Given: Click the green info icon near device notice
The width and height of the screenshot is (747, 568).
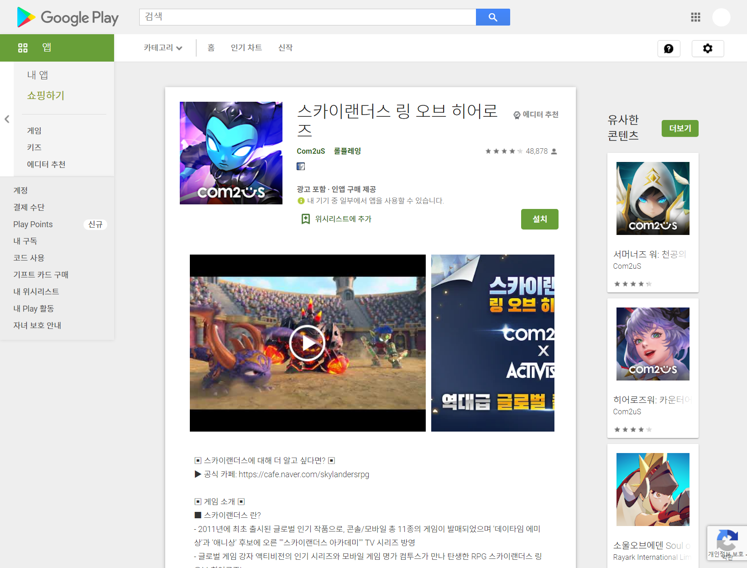Looking at the screenshot, I should tap(301, 201).
